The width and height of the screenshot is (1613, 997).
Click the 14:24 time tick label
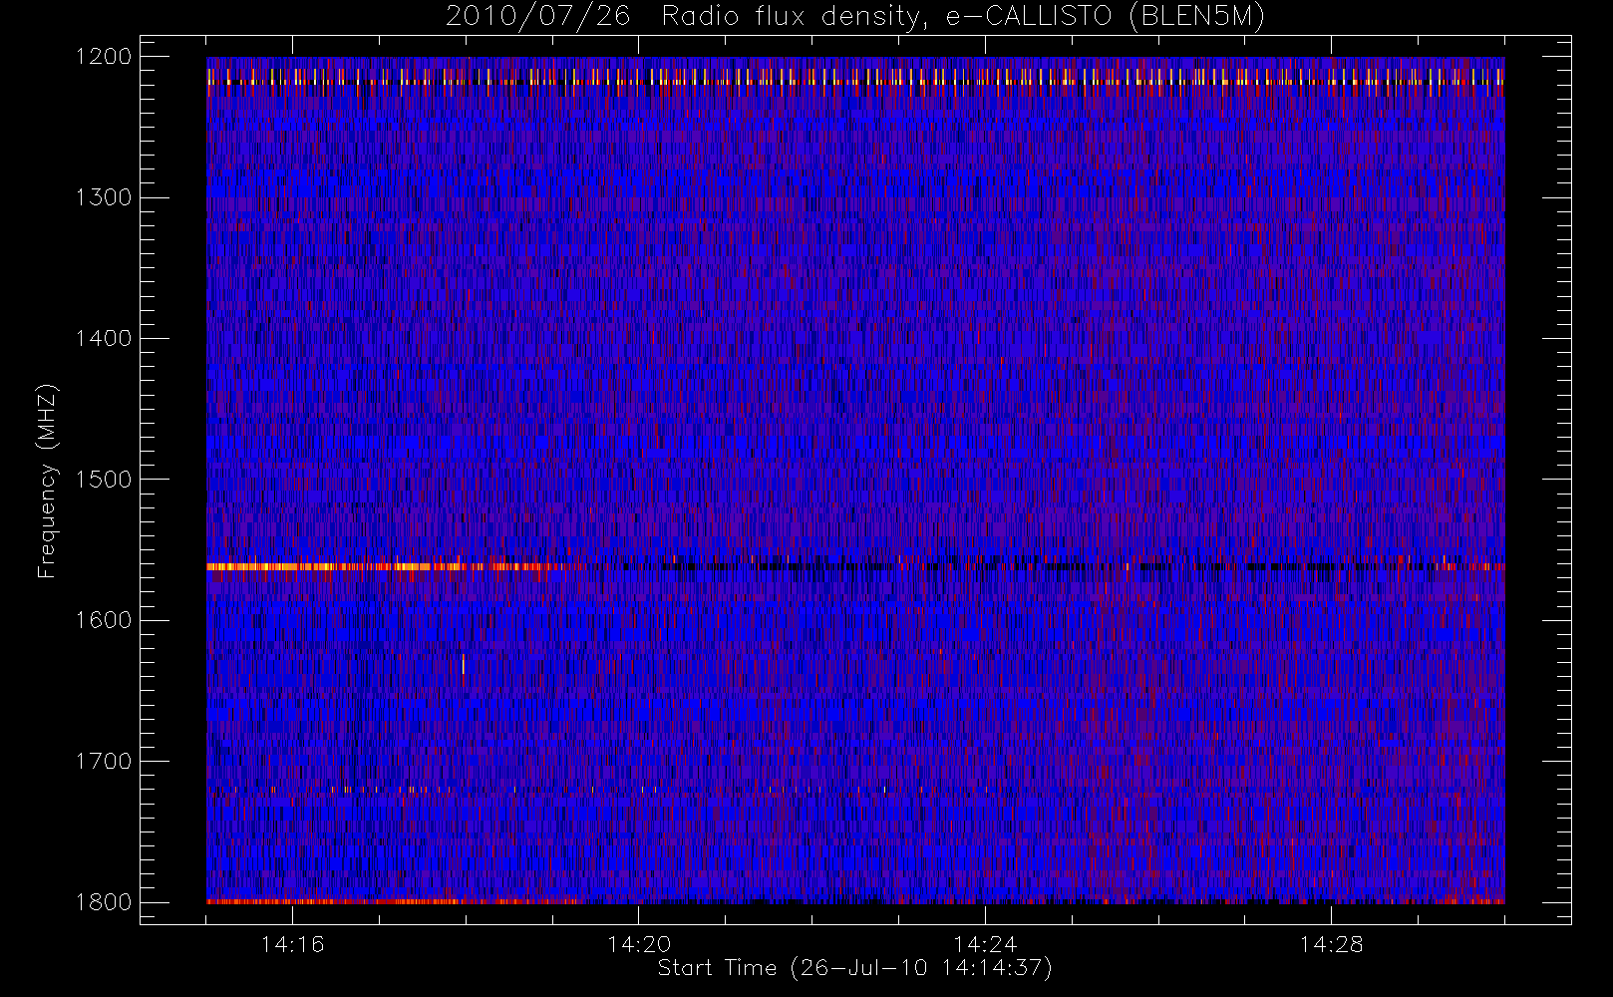click(985, 944)
